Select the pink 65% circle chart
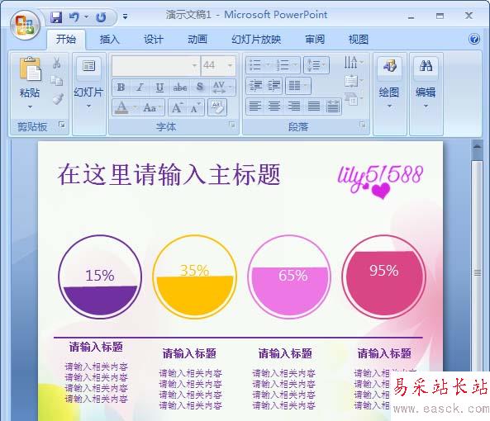This screenshot has height=421, width=490. point(289,277)
